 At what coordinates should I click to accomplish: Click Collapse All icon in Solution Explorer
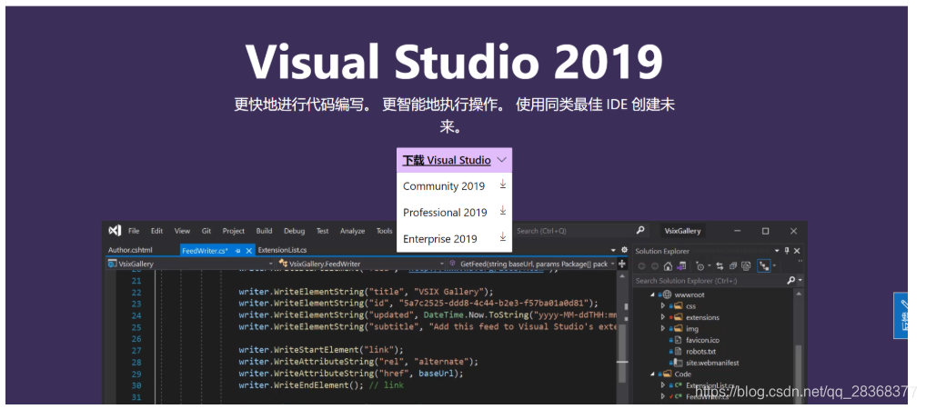coord(733,265)
